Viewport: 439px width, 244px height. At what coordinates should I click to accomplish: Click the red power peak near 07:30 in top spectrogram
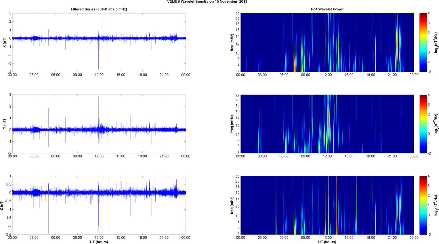(295, 67)
